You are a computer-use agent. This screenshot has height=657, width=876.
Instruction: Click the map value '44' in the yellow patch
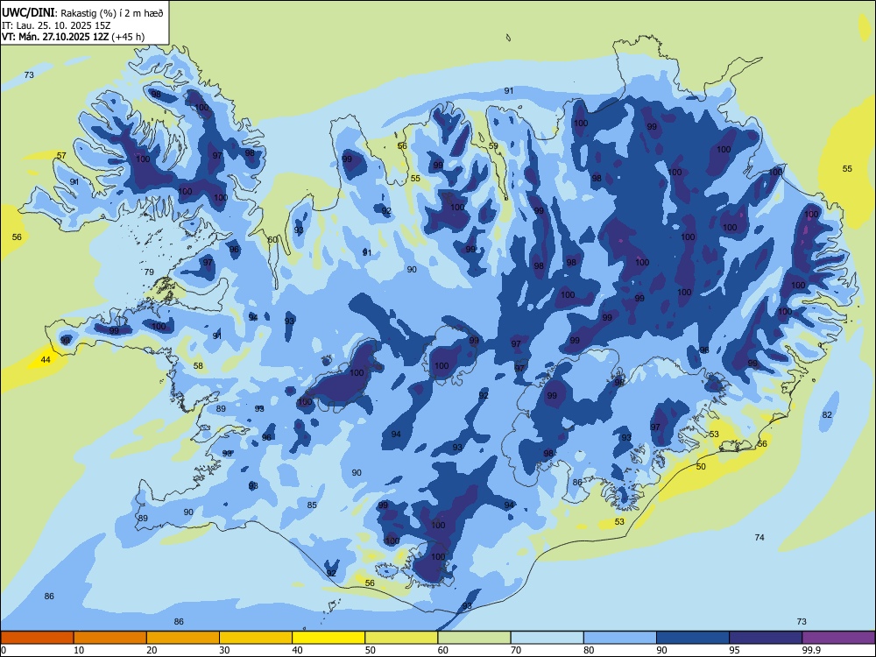46,360
